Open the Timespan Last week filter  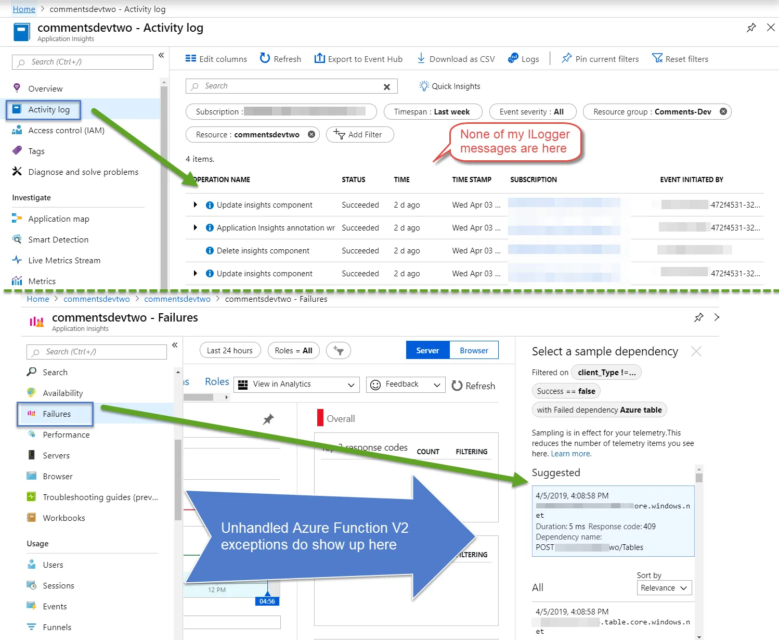[x=433, y=111]
